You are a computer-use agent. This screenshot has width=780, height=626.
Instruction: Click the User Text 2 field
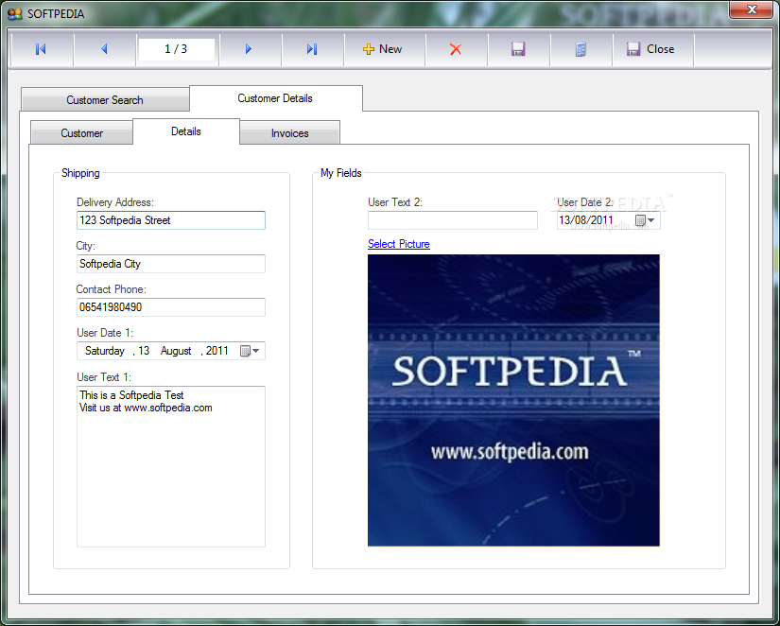pos(453,220)
